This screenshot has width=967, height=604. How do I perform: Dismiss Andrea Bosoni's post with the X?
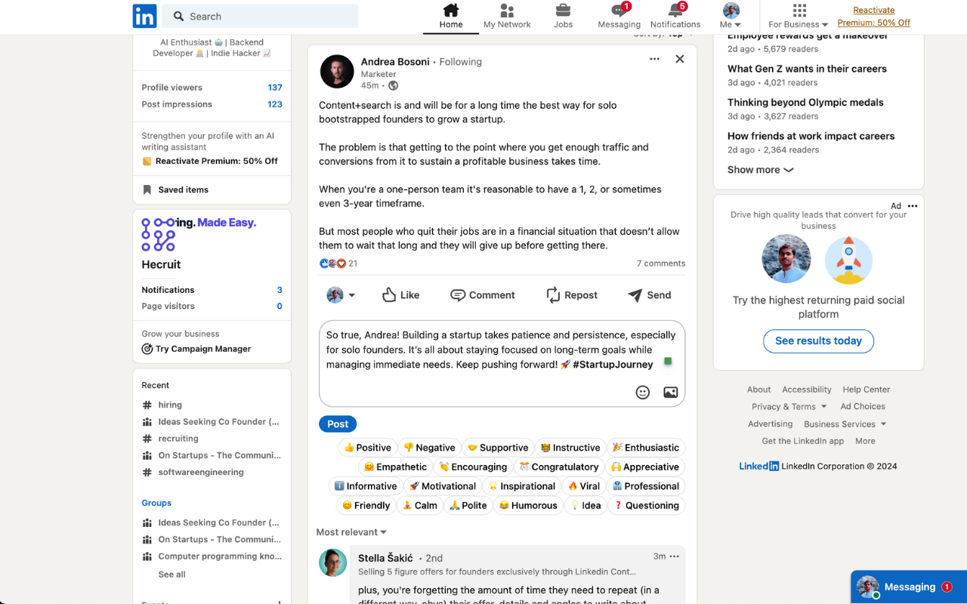(680, 59)
